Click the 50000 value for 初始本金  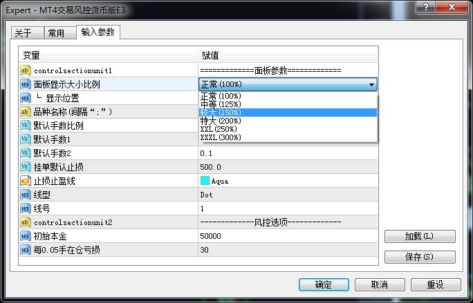tap(210, 236)
